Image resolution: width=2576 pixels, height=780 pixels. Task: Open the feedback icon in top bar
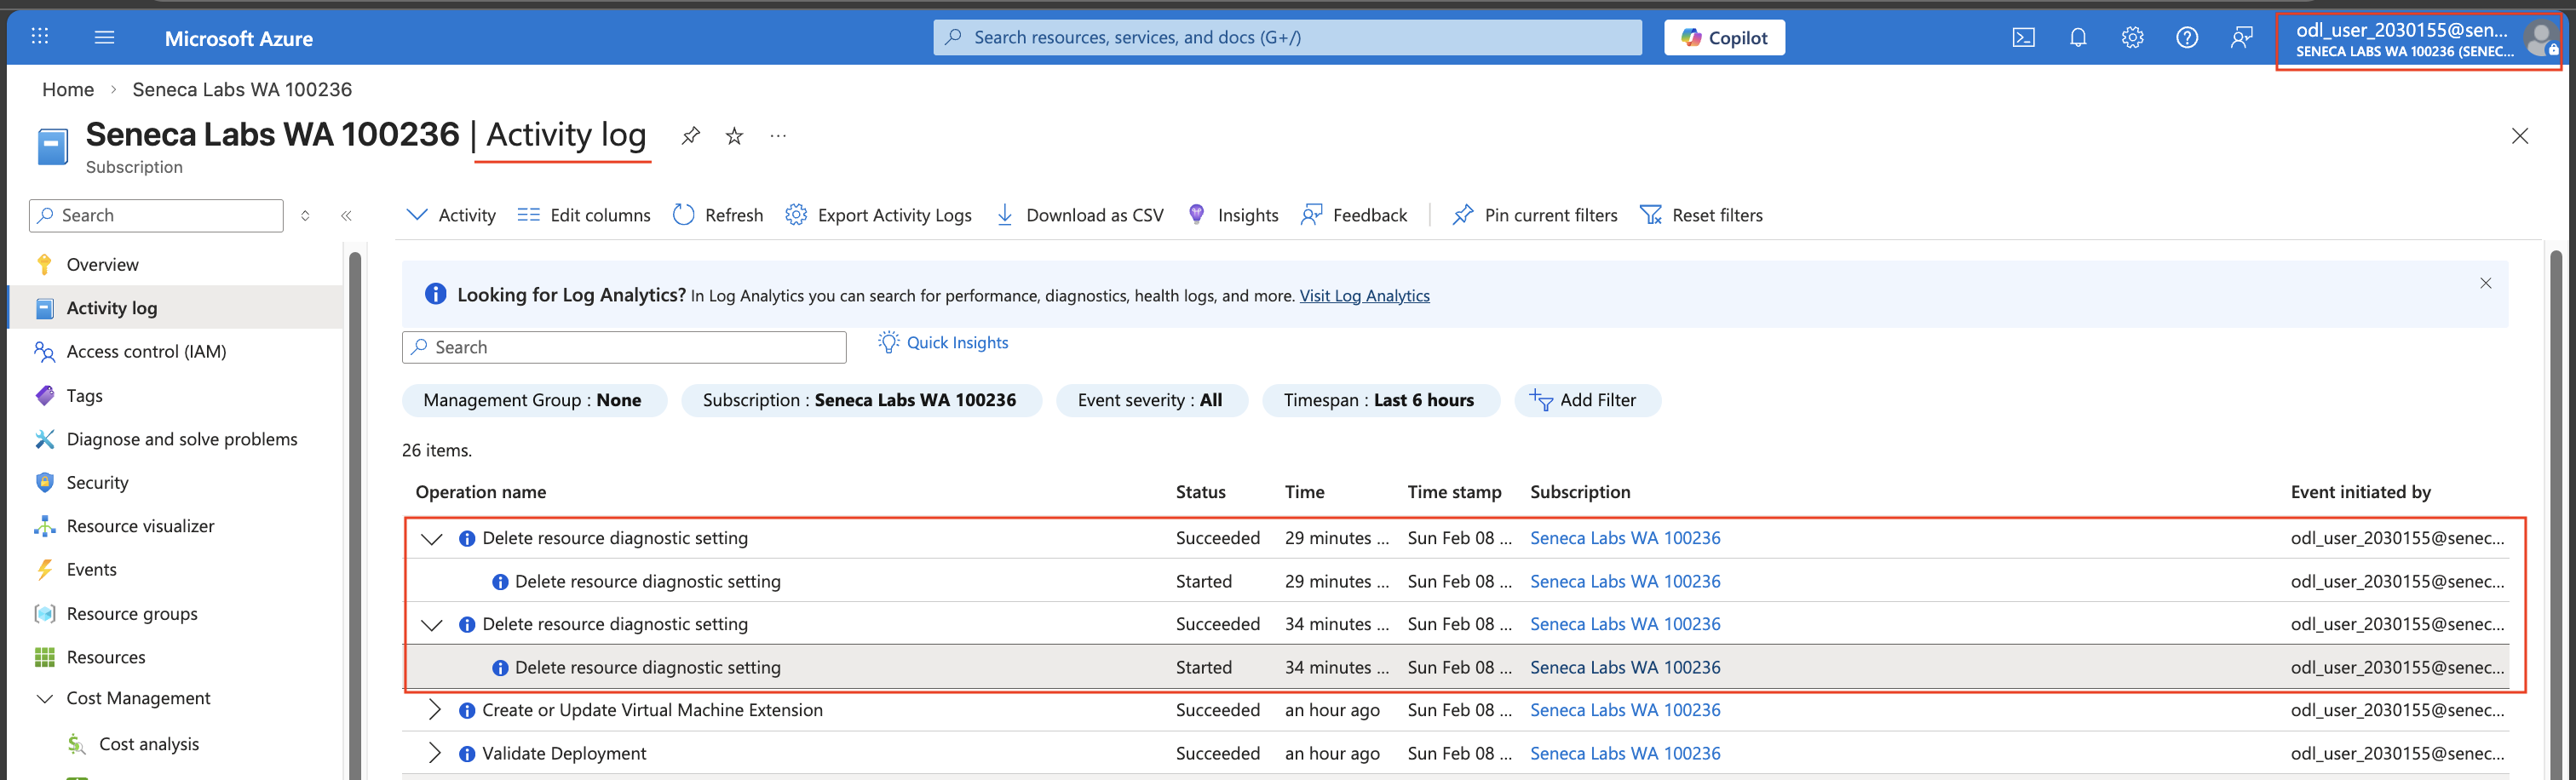click(x=2242, y=37)
